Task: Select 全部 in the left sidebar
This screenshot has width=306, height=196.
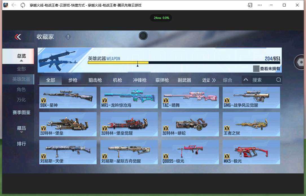Action: tap(21, 69)
